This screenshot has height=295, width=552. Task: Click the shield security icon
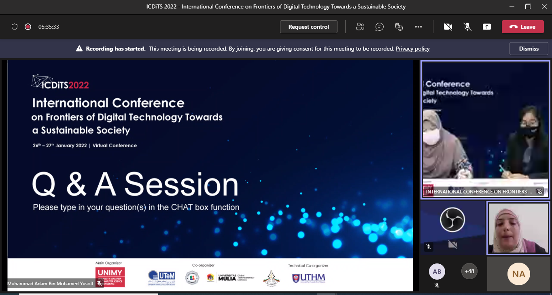click(15, 27)
